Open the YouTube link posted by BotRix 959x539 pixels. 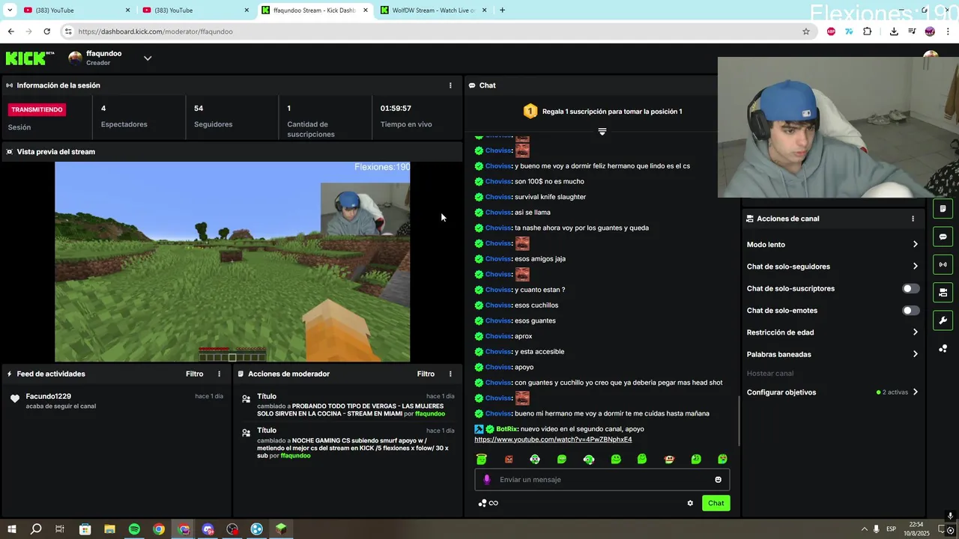point(553,439)
